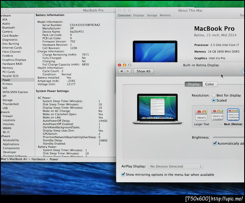Open Overview tab in About This Mac
245x203 pixels.
pyautogui.click(x=124, y=15)
